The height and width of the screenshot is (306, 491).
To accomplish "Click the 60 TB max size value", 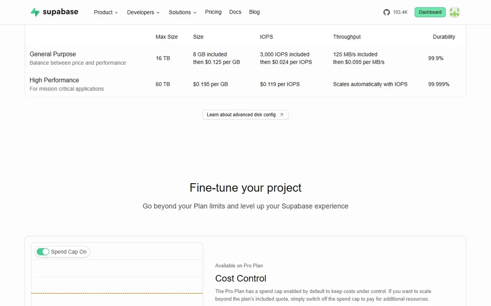I will click(163, 84).
